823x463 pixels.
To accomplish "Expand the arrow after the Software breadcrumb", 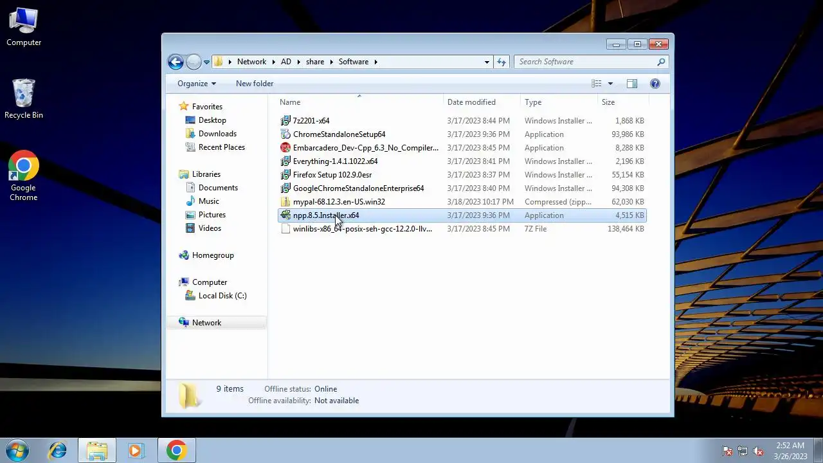I will click(x=375, y=62).
